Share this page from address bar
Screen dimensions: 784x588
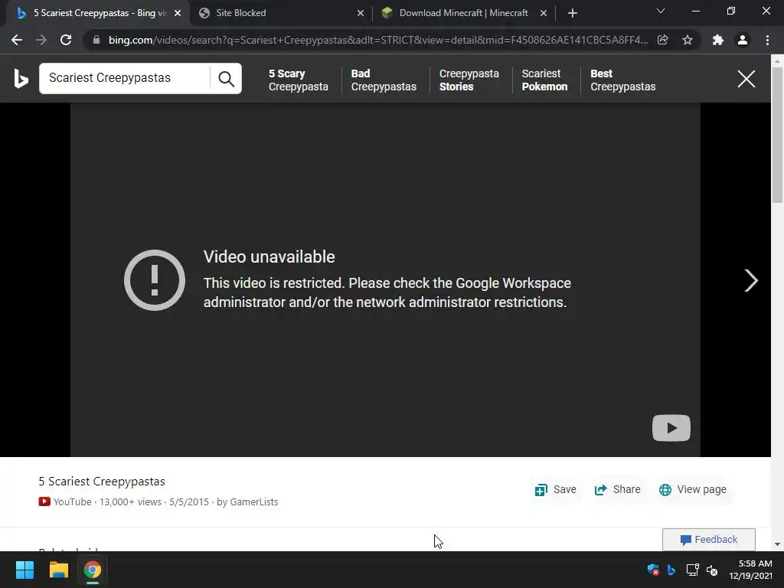663,40
